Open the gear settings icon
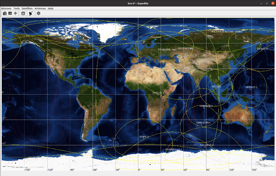Image resolution: width=276 pixels, height=176 pixels. point(39,13)
